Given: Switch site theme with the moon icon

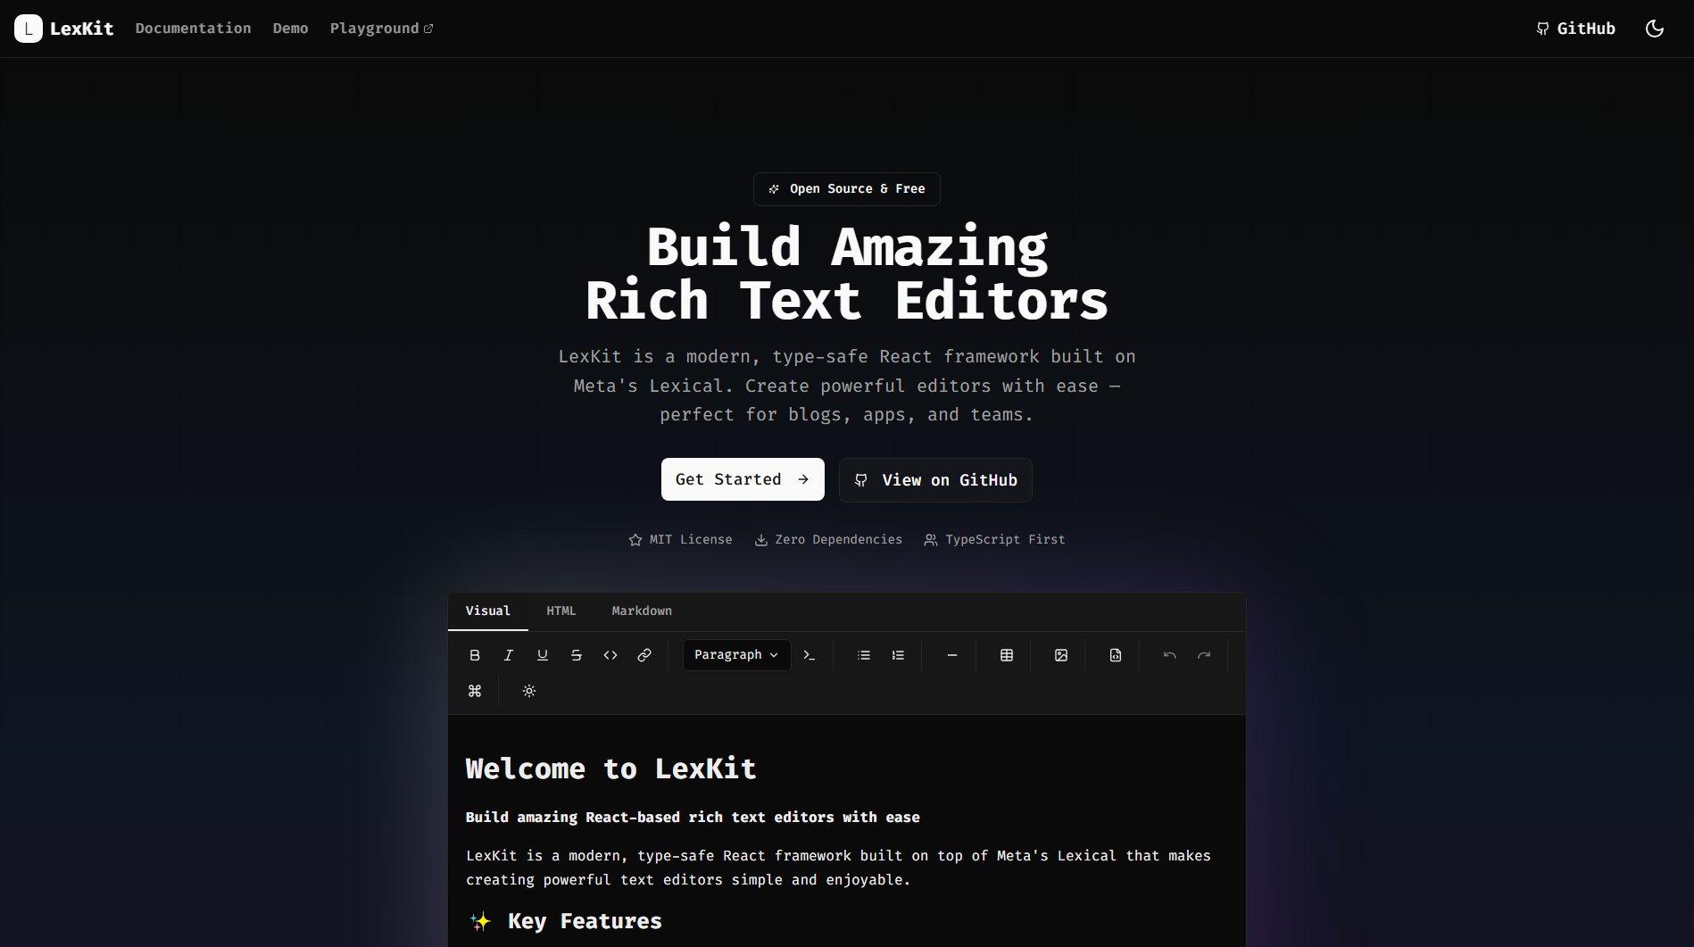Looking at the screenshot, I should pyautogui.click(x=1655, y=29).
